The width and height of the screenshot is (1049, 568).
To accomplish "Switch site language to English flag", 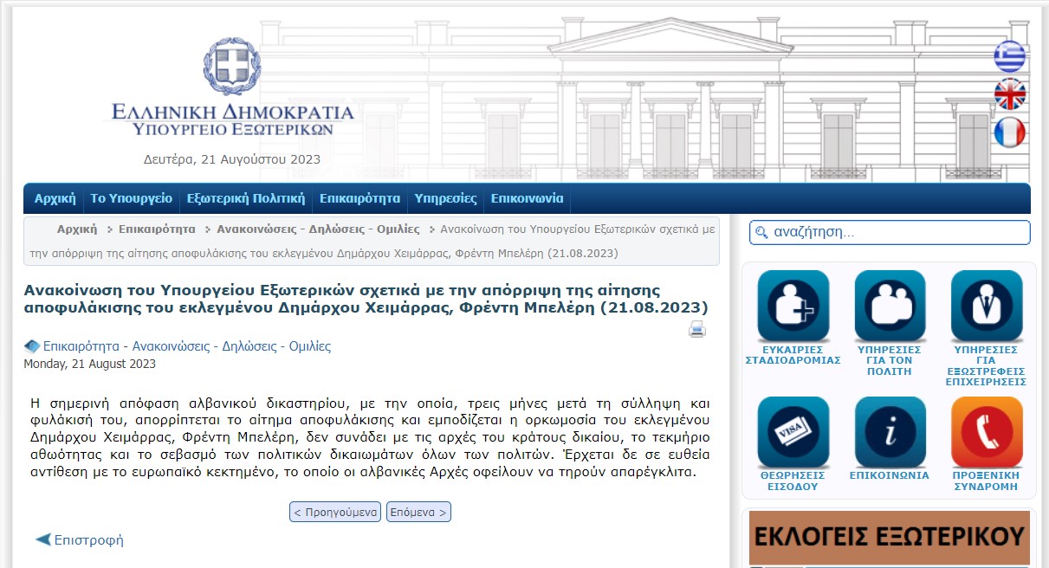I will point(1009,94).
